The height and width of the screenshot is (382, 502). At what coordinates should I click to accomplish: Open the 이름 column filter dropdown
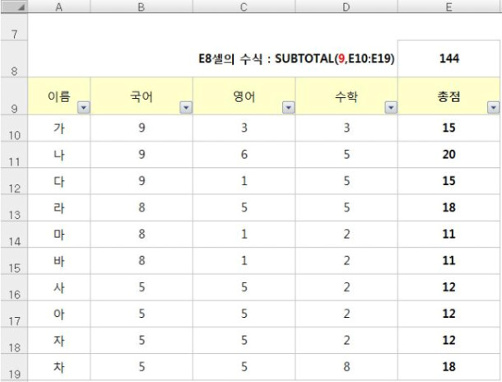tap(84, 108)
